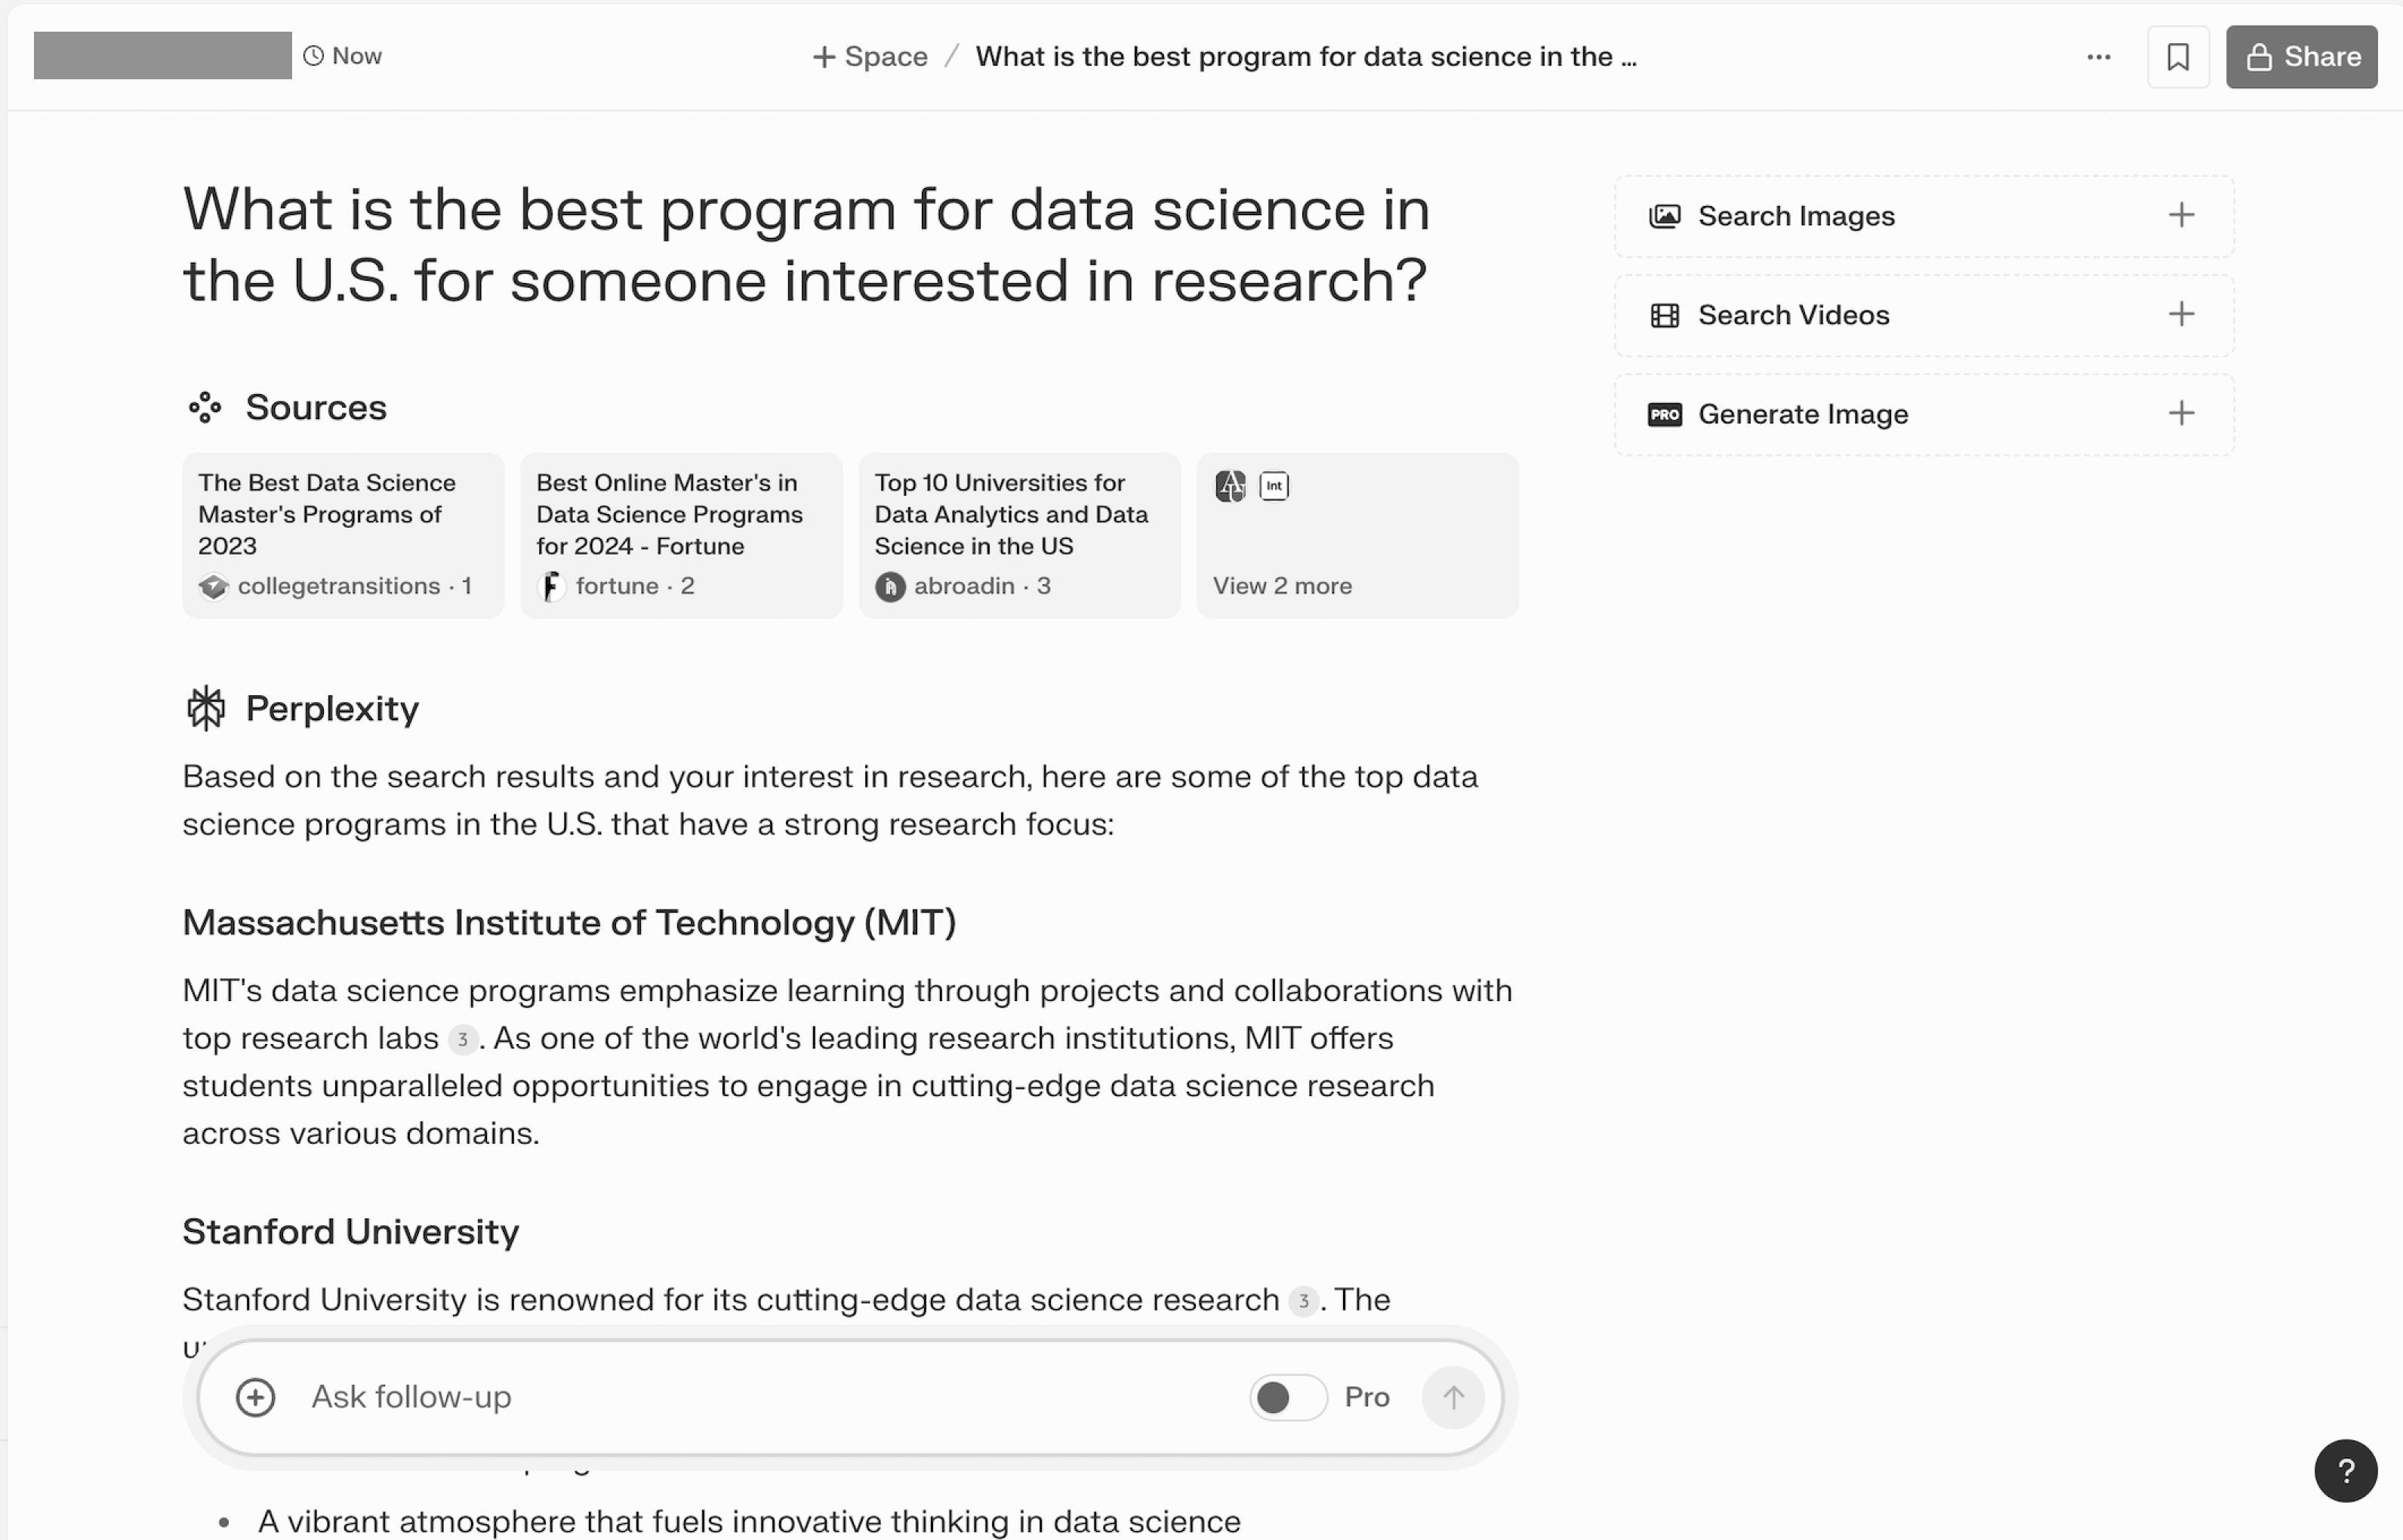Image resolution: width=2403 pixels, height=1540 pixels.
Task: Click citation 3 after research labs
Action: 462,1039
